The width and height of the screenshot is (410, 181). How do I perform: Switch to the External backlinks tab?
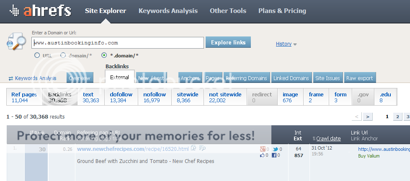[120, 77]
